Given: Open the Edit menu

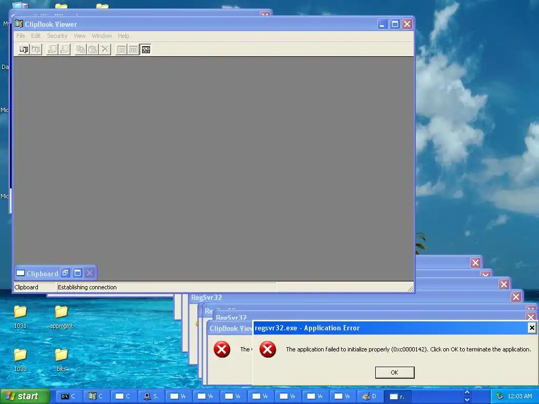Looking at the screenshot, I should (x=36, y=36).
